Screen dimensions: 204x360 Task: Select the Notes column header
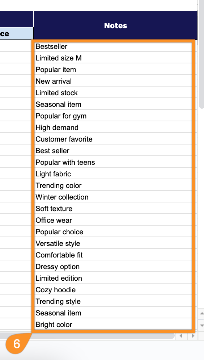pos(115,25)
